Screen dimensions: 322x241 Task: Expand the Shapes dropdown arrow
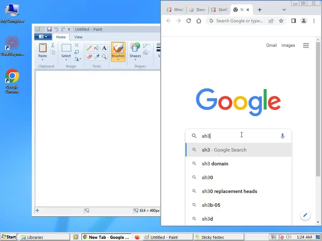click(x=135, y=60)
